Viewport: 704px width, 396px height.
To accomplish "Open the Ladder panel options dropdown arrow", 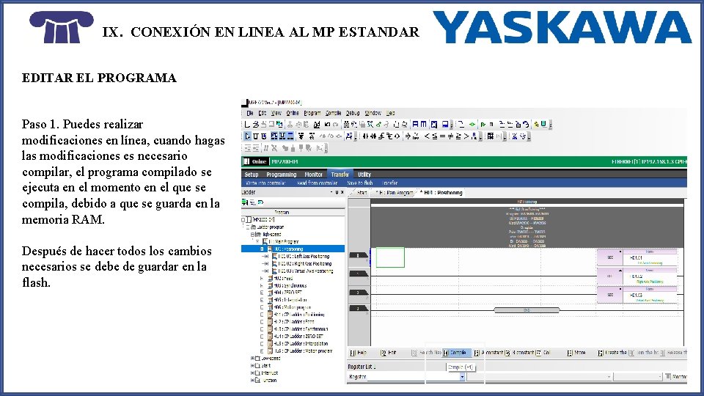I will point(331,192).
